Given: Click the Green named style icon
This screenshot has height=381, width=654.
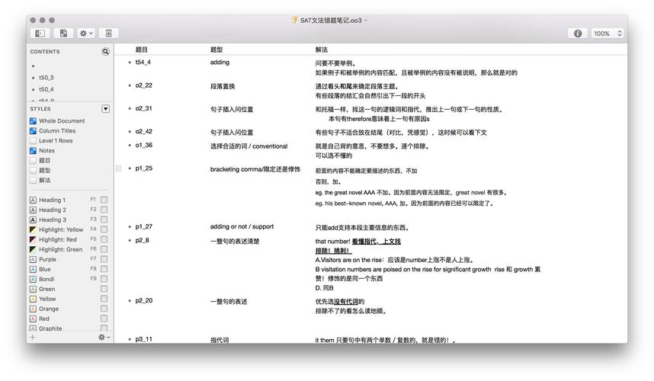Looking at the screenshot, I should tap(33, 290).
